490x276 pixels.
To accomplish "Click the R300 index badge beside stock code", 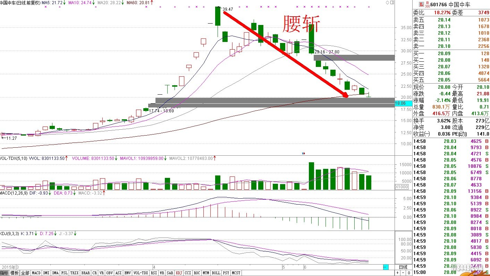I will coord(427,5).
